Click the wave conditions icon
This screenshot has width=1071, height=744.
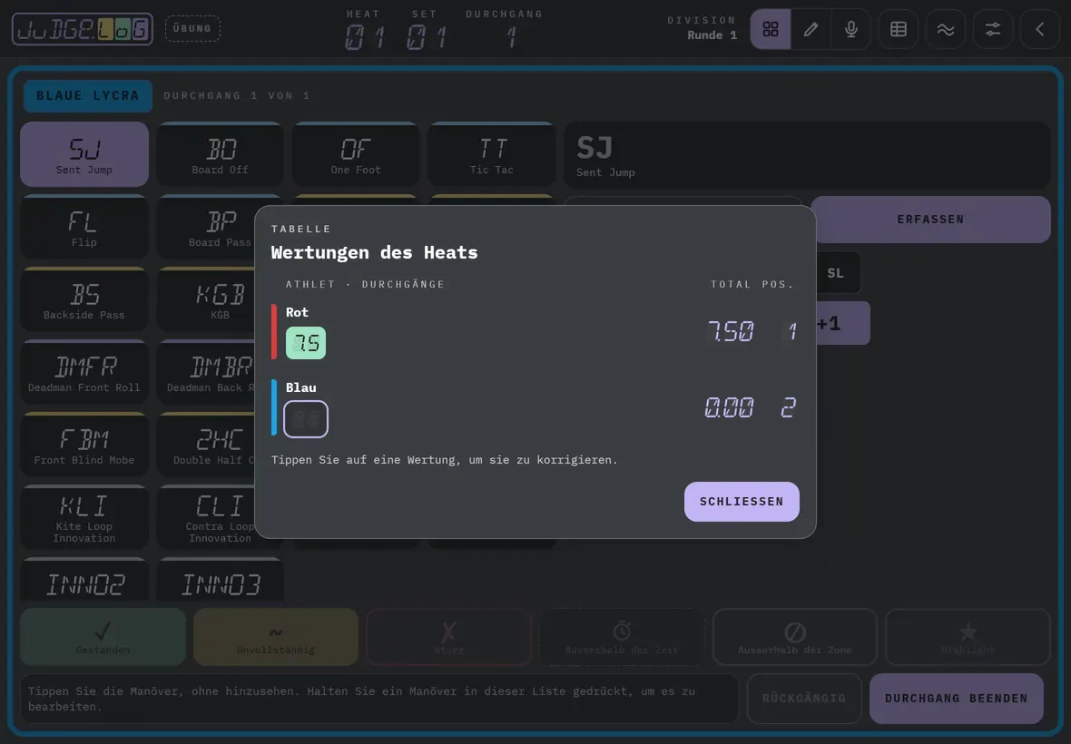(x=946, y=29)
